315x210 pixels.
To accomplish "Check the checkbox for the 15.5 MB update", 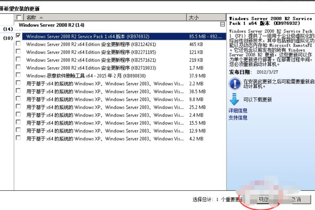I will pyautogui.click(x=18, y=122).
